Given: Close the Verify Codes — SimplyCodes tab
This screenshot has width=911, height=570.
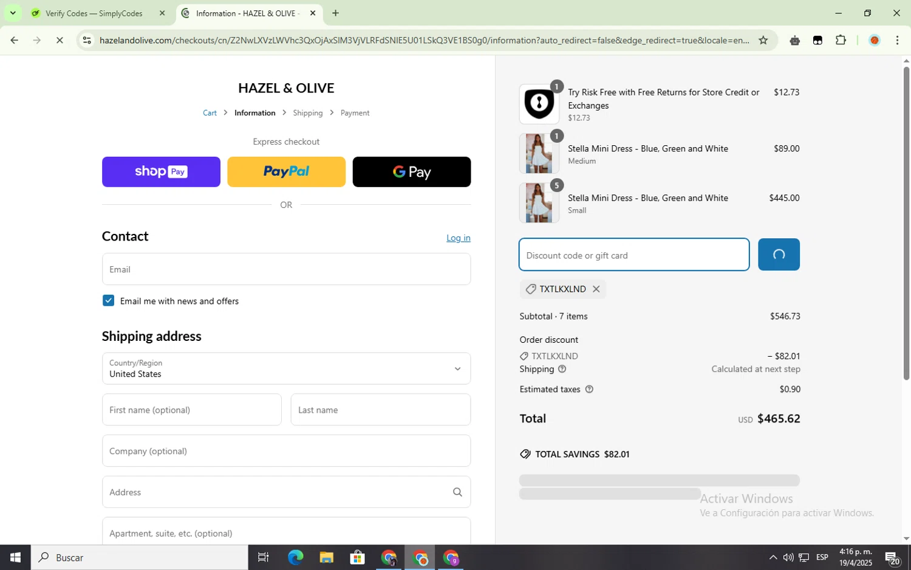Looking at the screenshot, I should (162, 13).
